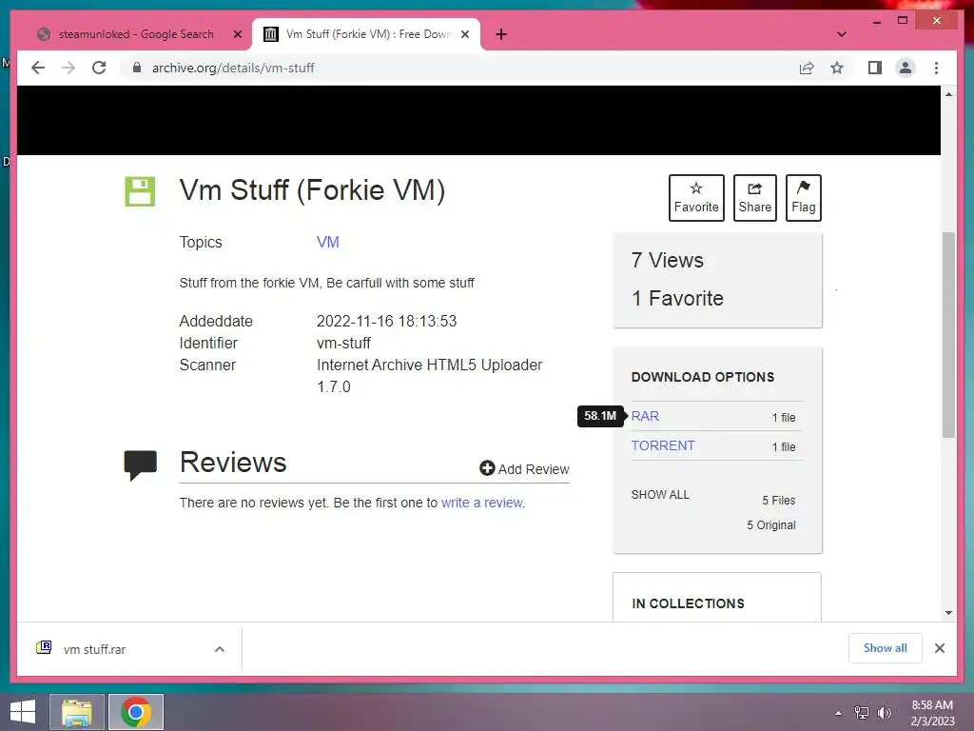Image resolution: width=974 pixels, height=731 pixels.
Task: Click the 7 Views statistic
Action: click(x=667, y=261)
